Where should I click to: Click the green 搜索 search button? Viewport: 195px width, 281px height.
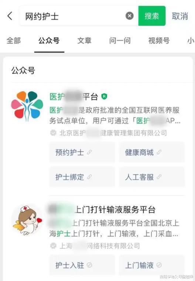[152, 16]
